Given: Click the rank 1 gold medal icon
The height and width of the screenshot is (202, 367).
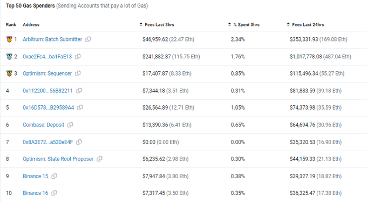Looking at the screenshot, I should [9, 39].
